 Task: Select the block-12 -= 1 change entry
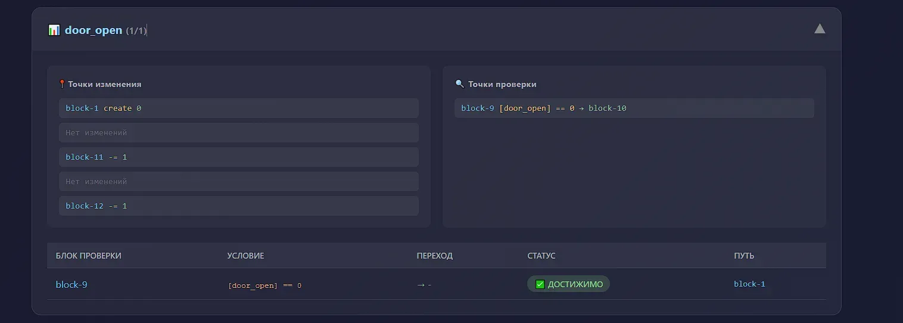point(238,206)
